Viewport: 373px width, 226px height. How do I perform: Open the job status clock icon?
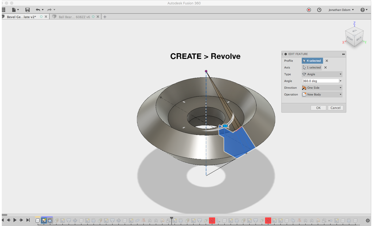(319, 10)
